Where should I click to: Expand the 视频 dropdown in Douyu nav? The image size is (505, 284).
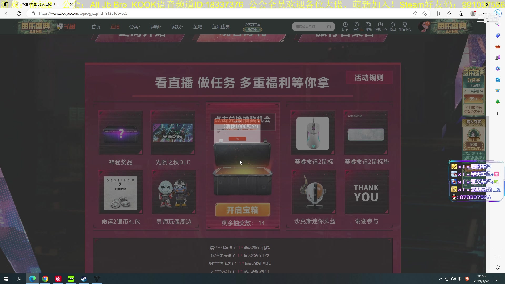[x=156, y=27]
